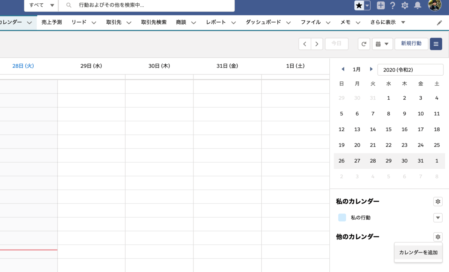Open Salesforce Setup gear icon
Screen dimensions: 449x272
[404, 5]
